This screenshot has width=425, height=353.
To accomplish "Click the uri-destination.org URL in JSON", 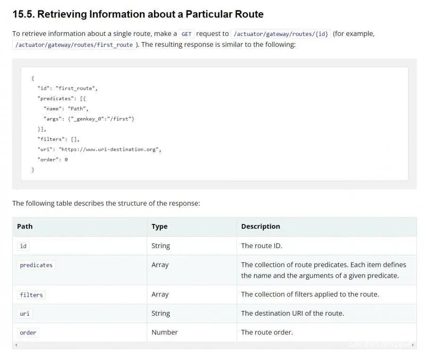I will pyautogui.click(x=110, y=149).
